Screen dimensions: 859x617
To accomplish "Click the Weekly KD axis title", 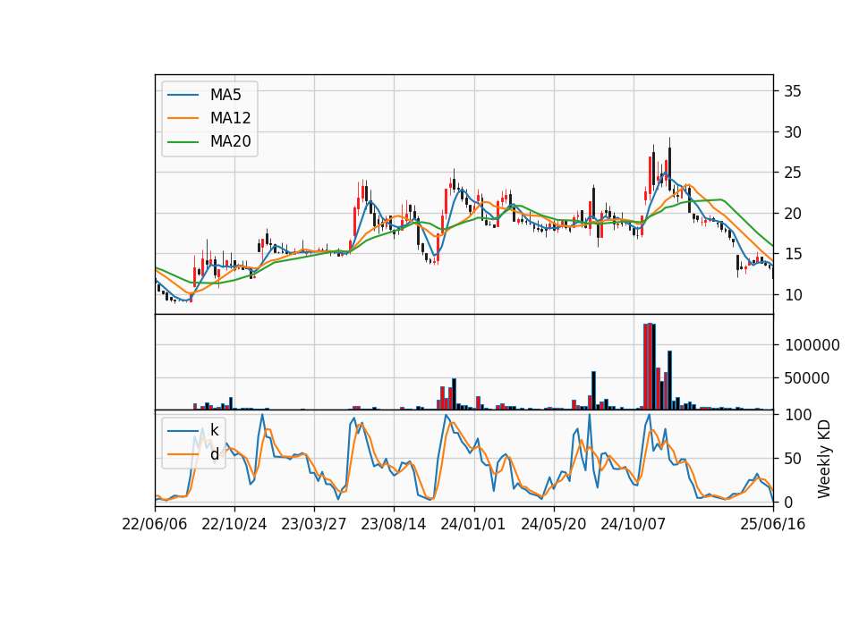I will click(x=824, y=459).
